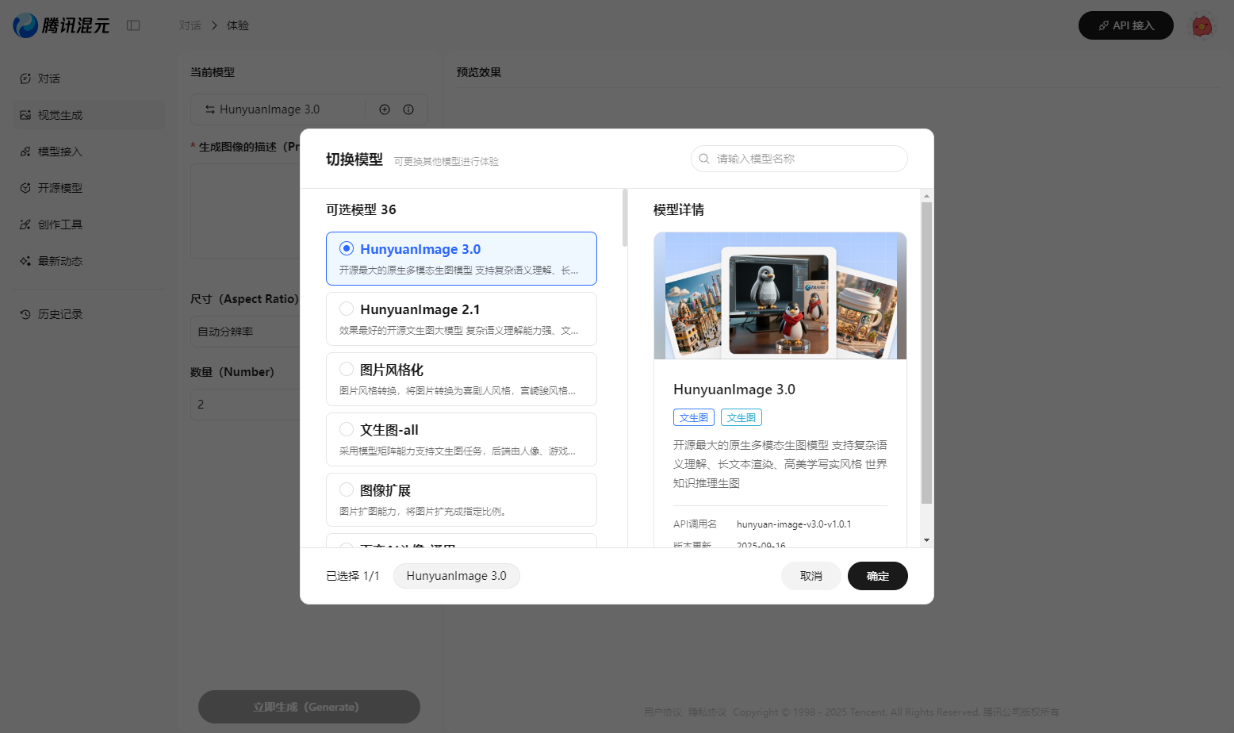Click the icon beside 模型接入
1234x733 pixels.
pos(25,152)
